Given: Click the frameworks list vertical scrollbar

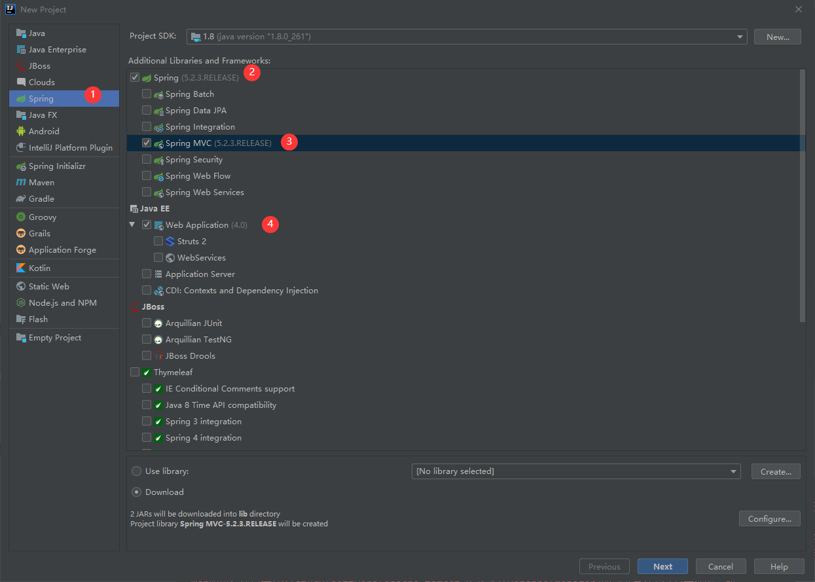Looking at the screenshot, I should click(803, 195).
